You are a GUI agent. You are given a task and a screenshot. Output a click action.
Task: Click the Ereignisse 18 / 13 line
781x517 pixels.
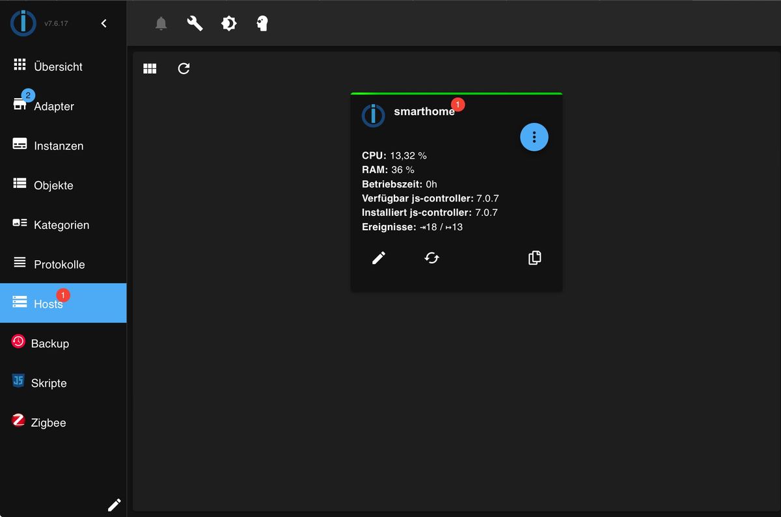413,227
